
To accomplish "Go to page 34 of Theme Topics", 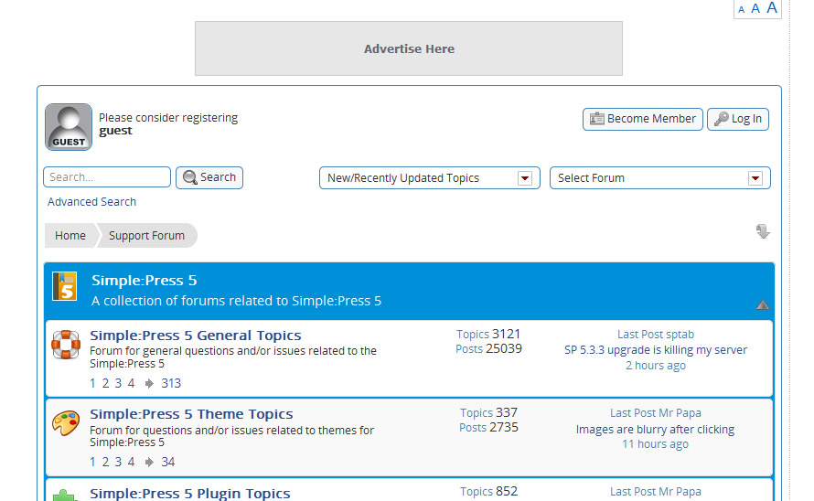I will [x=167, y=462].
